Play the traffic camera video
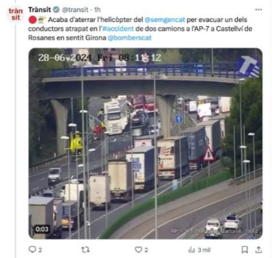The width and height of the screenshot is (279, 258). pos(145,143)
